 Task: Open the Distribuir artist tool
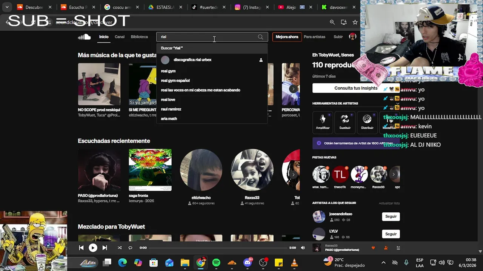pos(367,122)
